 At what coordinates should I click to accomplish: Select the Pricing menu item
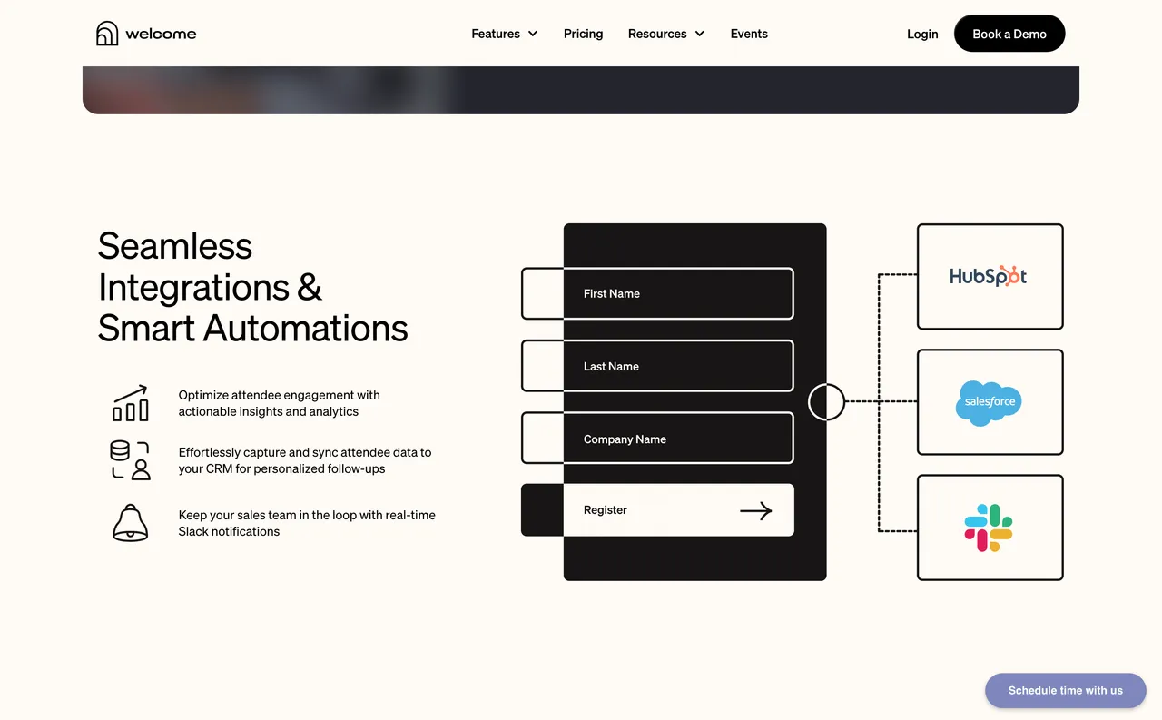[583, 34]
